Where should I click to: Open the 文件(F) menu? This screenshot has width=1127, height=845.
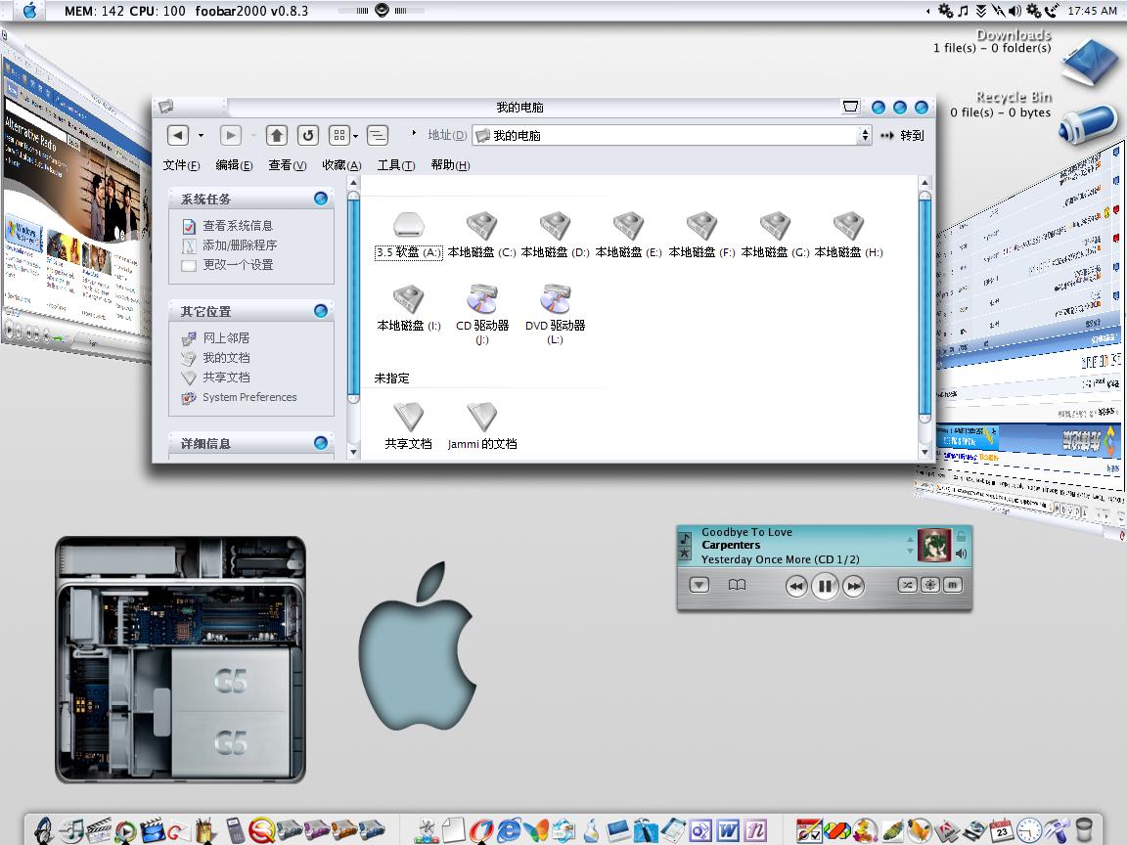[181, 165]
